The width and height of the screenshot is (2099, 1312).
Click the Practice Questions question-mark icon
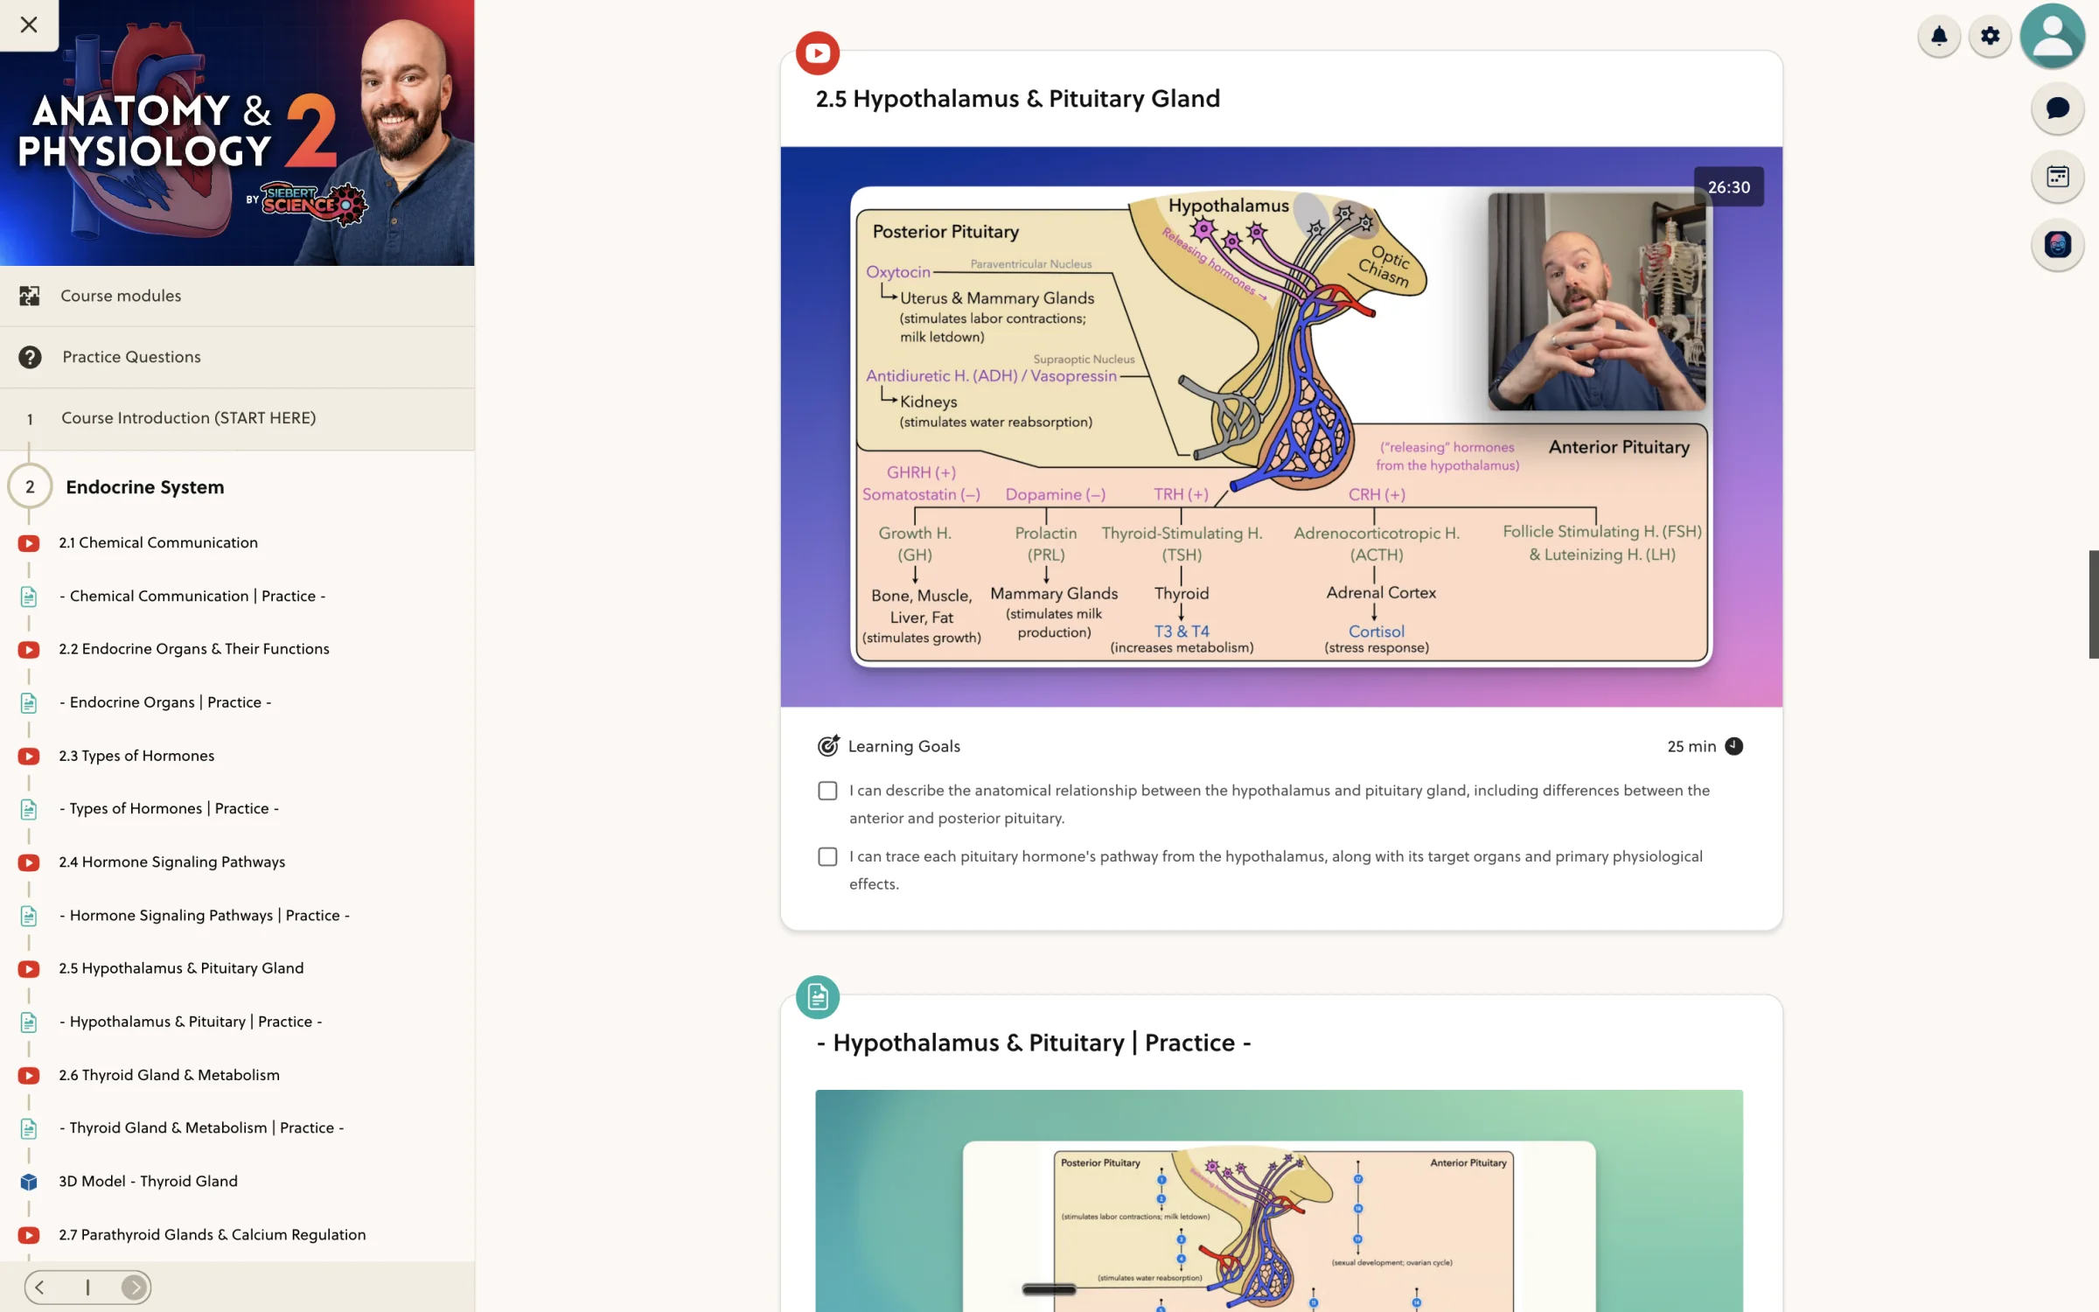click(30, 357)
